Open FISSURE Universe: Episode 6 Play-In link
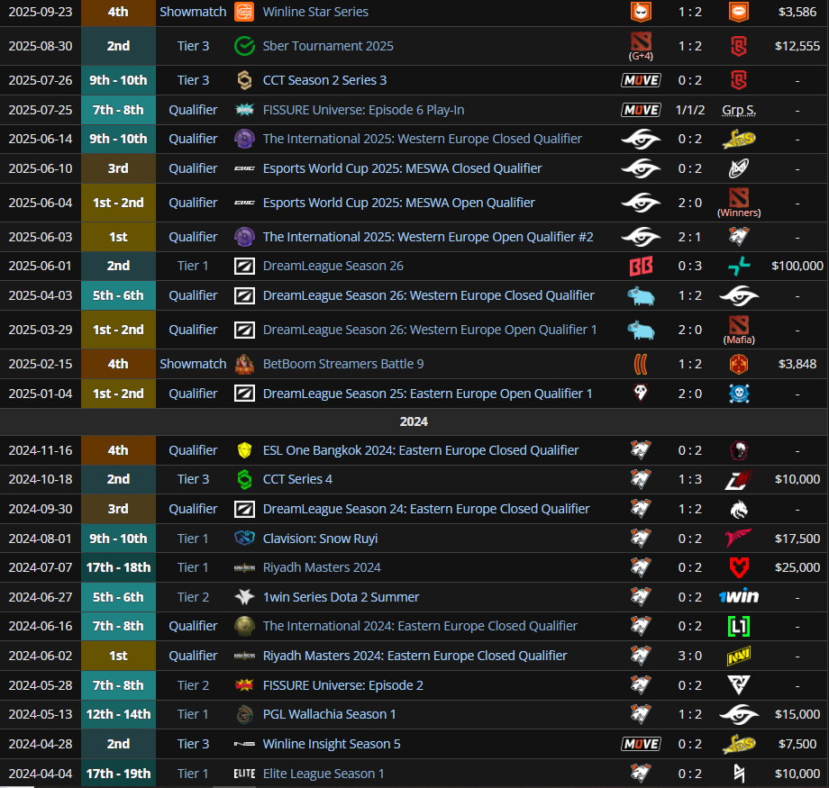The height and width of the screenshot is (788, 829). pos(363,110)
